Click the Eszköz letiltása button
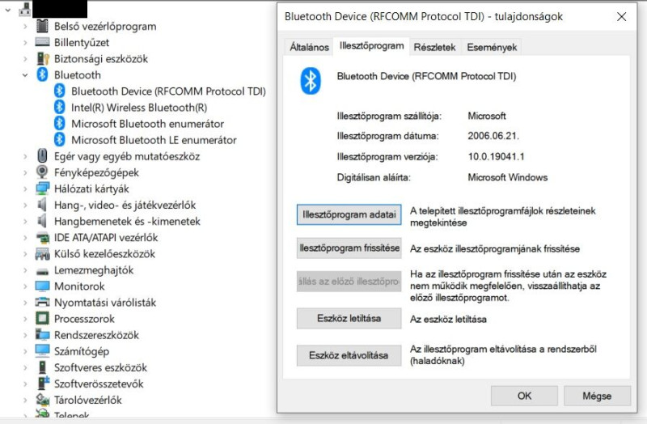Screen dimensions: 647x424 coord(349,318)
